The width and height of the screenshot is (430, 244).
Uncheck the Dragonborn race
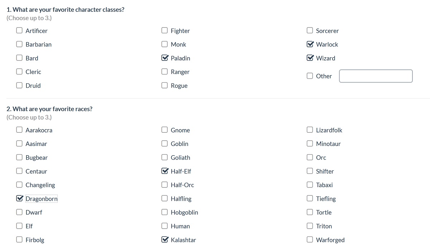pyautogui.click(x=19, y=198)
